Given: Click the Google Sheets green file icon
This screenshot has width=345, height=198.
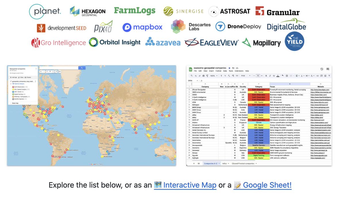Looking at the screenshot, I should pyautogui.click(x=190, y=69).
